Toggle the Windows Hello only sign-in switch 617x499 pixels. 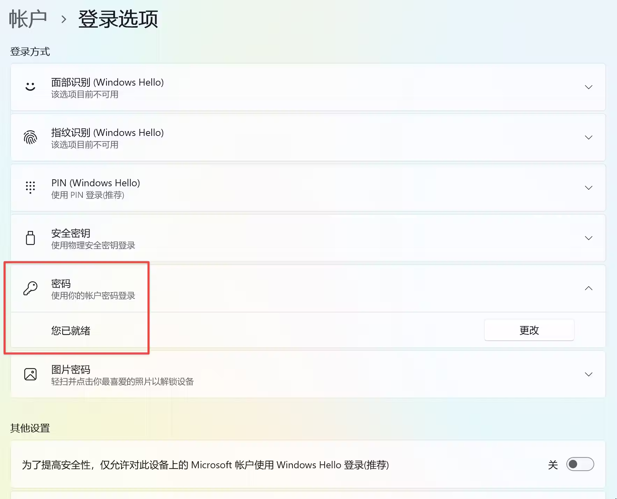[x=580, y=464]
